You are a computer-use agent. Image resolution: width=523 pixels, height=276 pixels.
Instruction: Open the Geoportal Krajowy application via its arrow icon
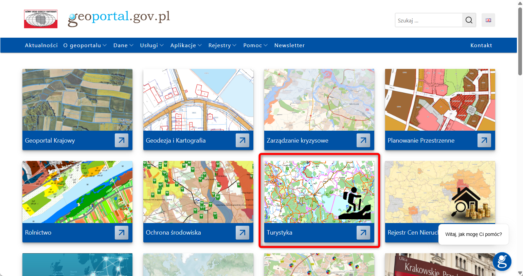[x=121, y=140]
